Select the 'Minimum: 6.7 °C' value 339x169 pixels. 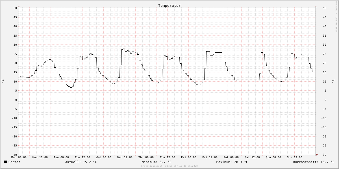click(157, 162)
